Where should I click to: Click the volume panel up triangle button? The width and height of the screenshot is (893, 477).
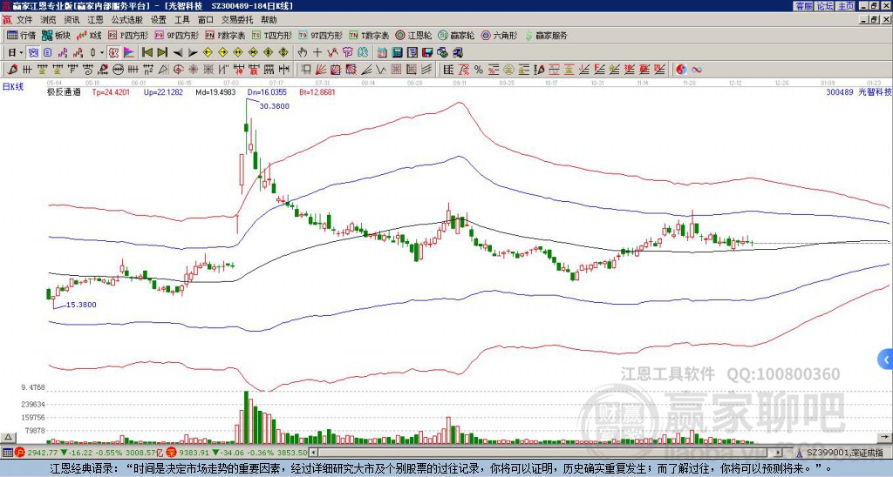pyautogui.click(x=7, y=437)
